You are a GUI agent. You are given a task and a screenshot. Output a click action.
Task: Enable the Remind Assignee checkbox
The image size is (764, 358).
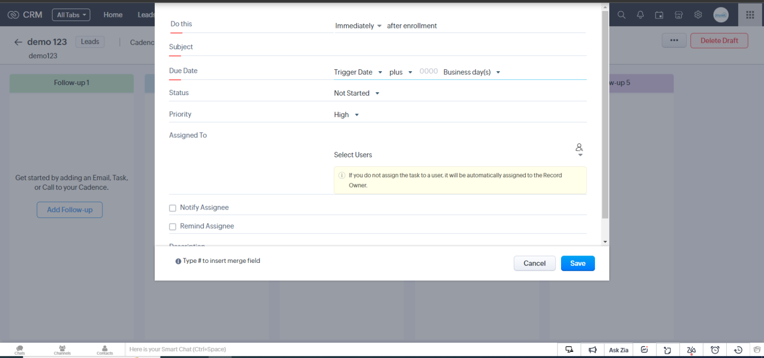pos(173,227)
